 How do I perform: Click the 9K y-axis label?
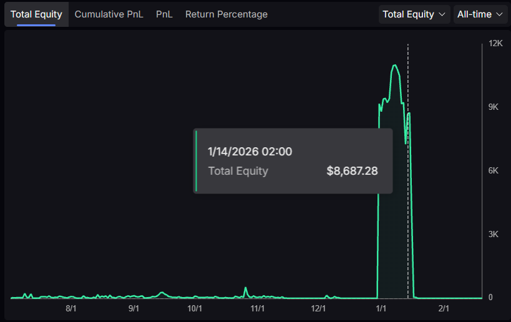coord(493,107)
